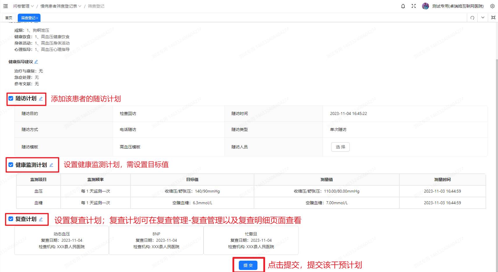Open the settings gear
498x272 pixels.
pos(492,6)
